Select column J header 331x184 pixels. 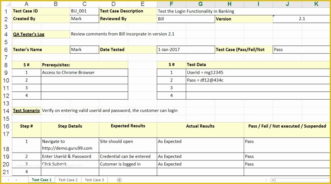tap(287, 4)
